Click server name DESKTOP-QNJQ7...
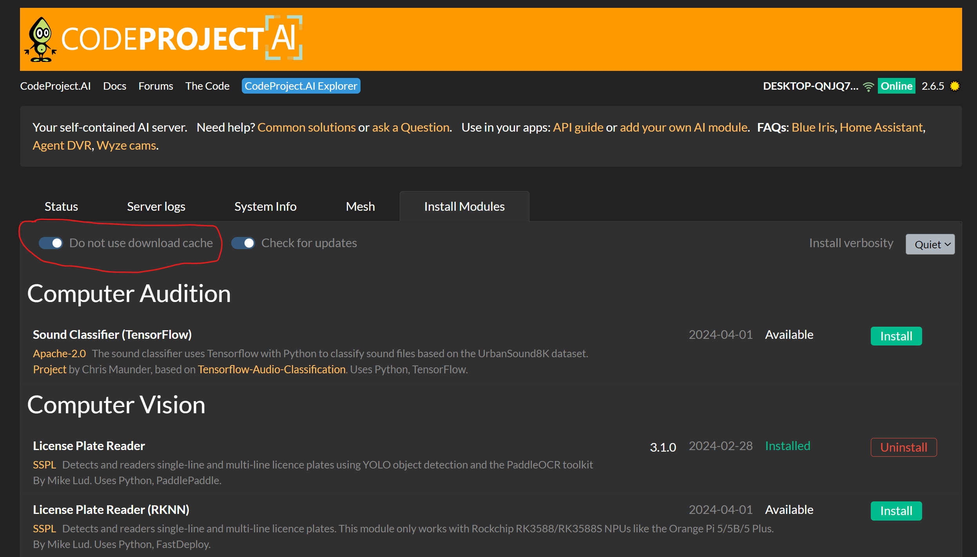Screen dimensions: 977x557 810,86
